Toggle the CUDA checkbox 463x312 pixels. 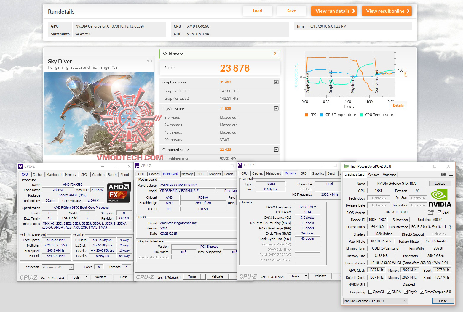tap(389, 292)
